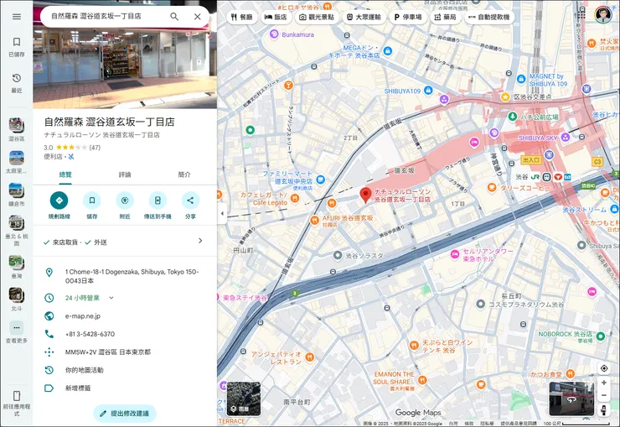Filter map by 觀光景點 attractions chip
Screen dimensions: 620x427
coord(317,17)
